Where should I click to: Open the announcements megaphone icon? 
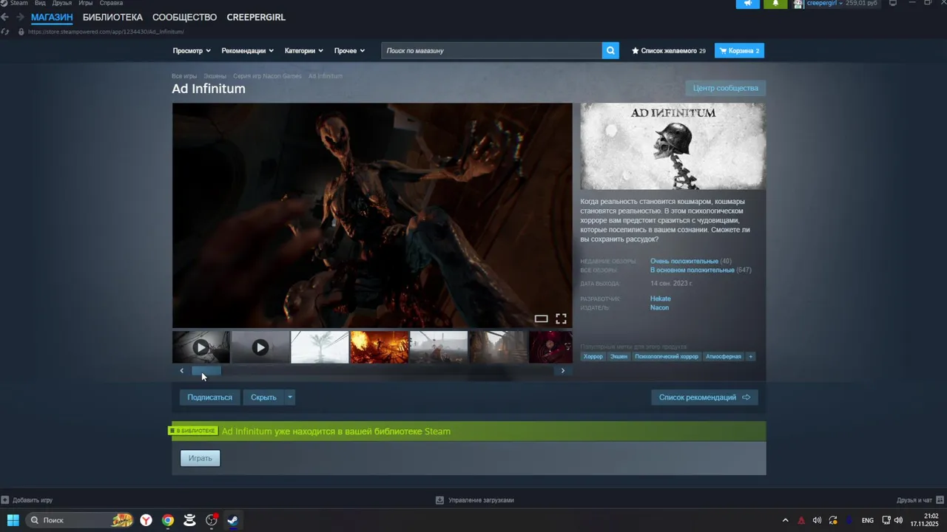click(x=747, y=4)
